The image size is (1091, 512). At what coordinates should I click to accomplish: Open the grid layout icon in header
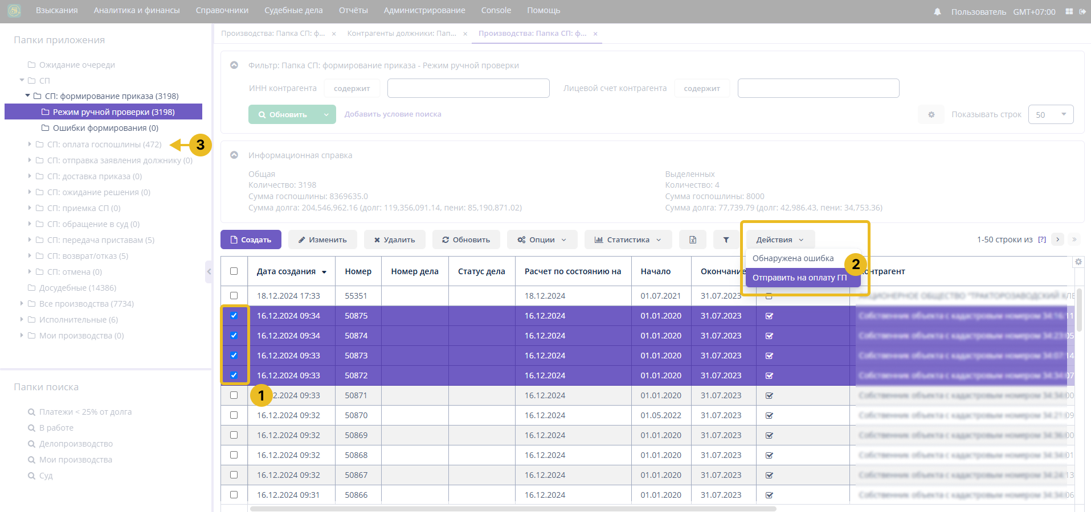(1069, 11)
